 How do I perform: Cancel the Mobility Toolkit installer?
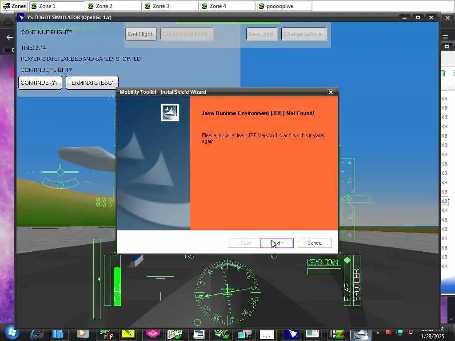[315, 243]
